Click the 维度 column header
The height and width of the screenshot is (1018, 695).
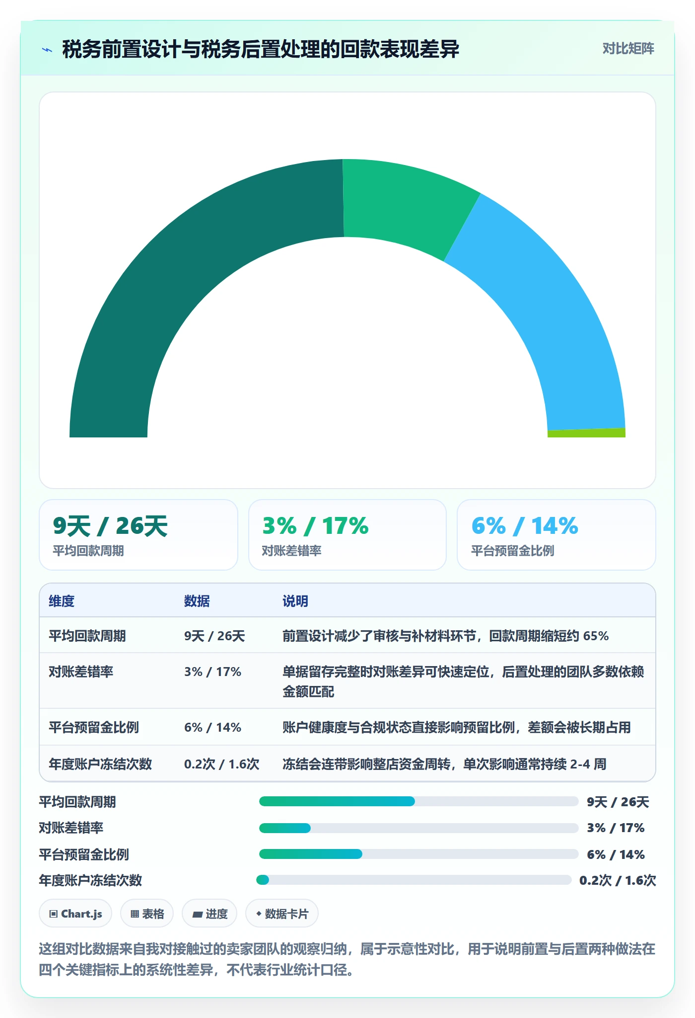click(62, 601)
